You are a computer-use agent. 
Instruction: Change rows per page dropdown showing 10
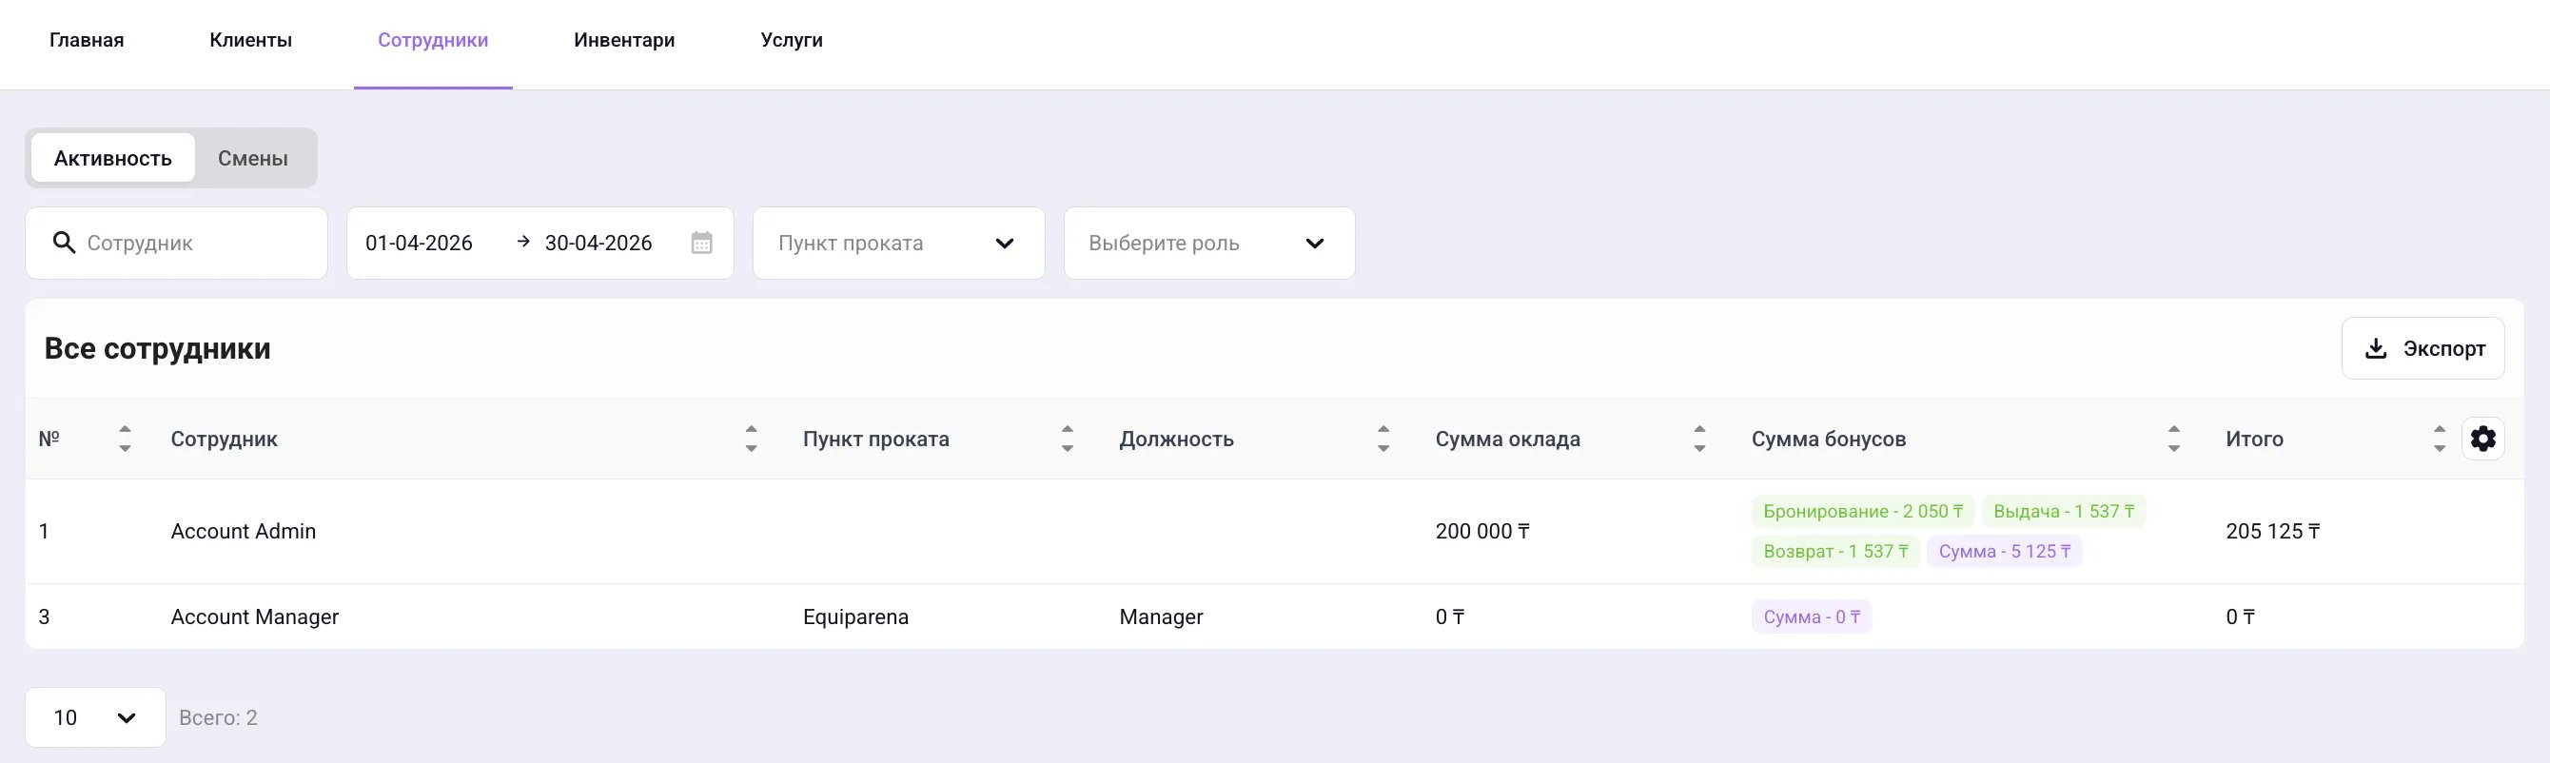95,717
